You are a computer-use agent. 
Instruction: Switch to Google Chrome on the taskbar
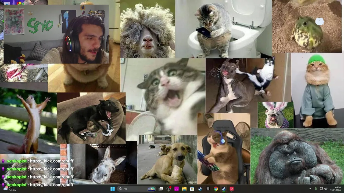point(216,189)
